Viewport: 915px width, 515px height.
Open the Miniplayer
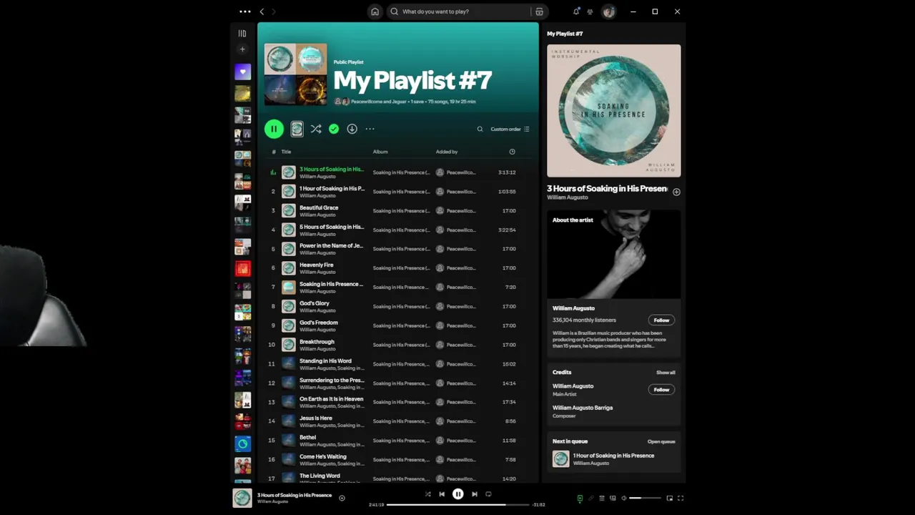(x=670, y=498)
